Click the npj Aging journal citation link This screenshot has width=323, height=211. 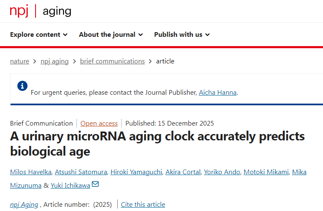point(24,205)
